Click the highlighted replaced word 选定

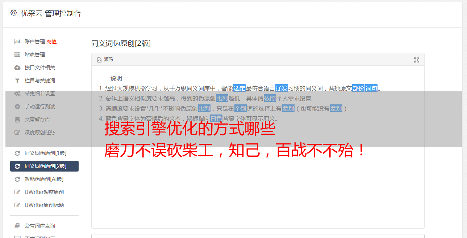coord(239,88)
